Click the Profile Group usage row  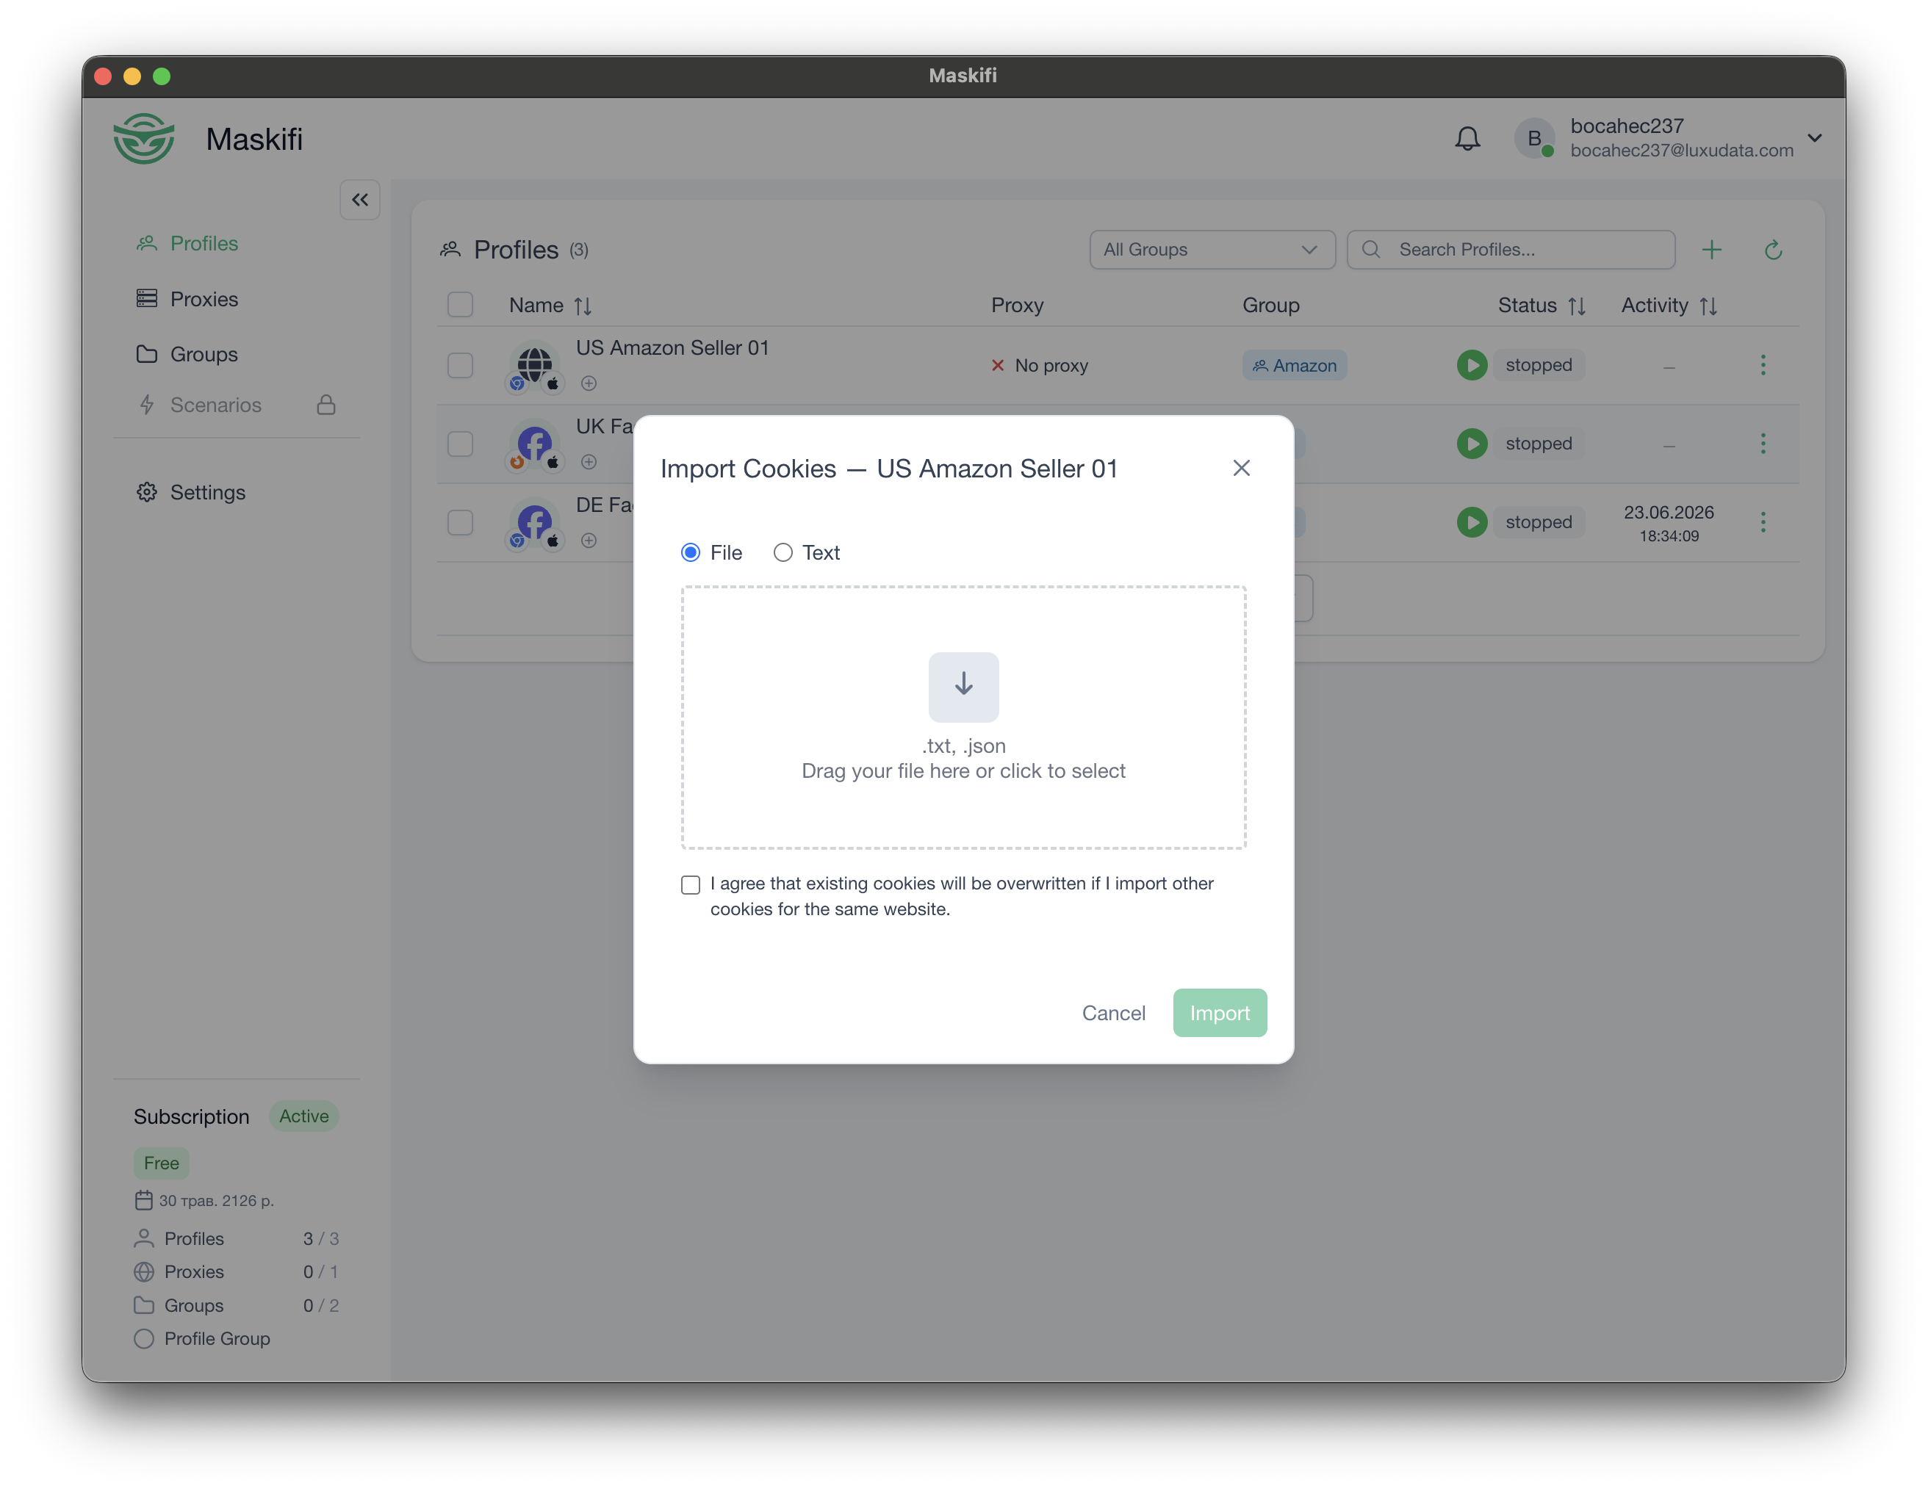point(202,1339)
